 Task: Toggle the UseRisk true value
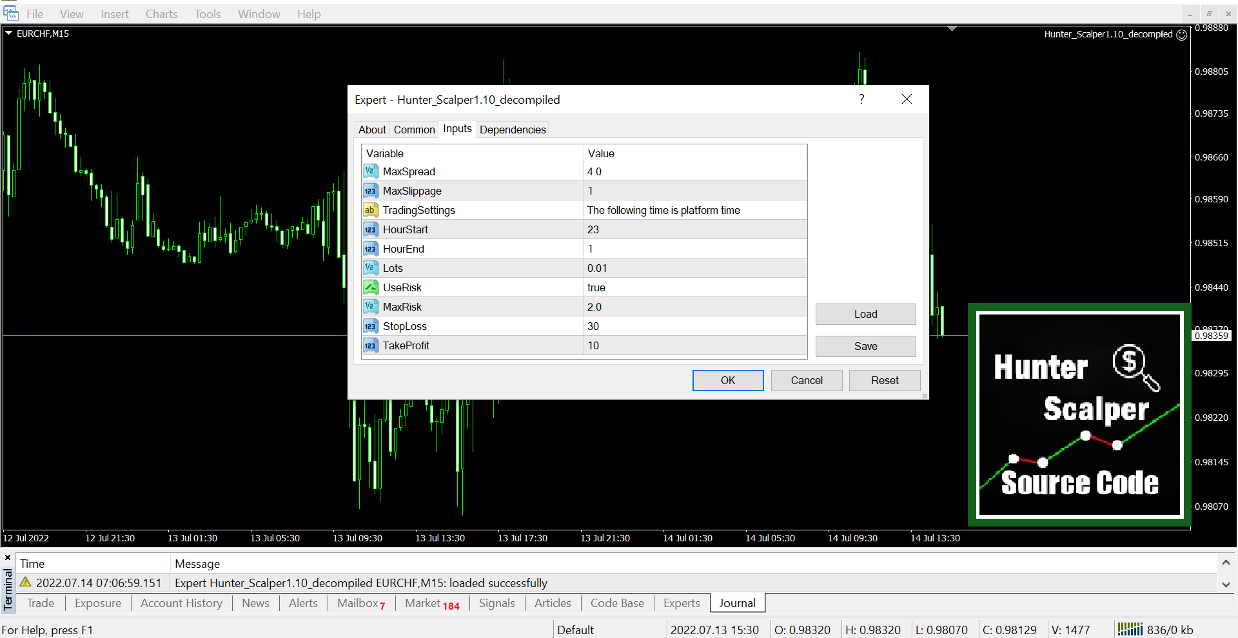pyautogui.click(x=694, y=287)
